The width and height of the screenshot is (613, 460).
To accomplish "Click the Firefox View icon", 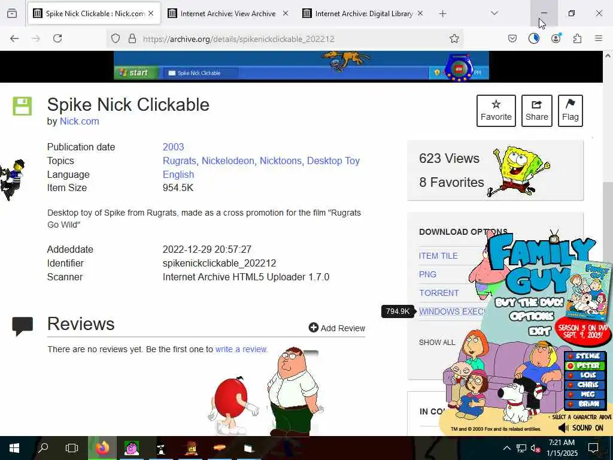I will pyautogui.click(x=12, y=14).
